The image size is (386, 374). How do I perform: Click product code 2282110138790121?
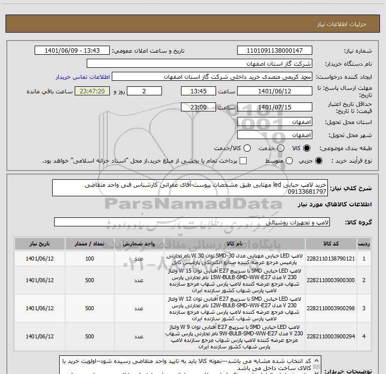tap(331, 259)
